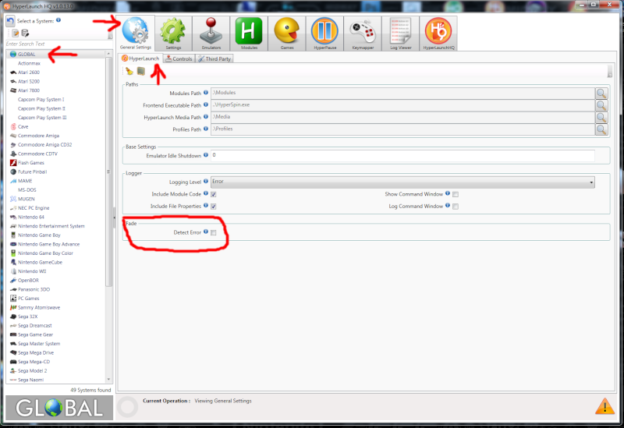Open the Modules green H icon

pos(249,34)
